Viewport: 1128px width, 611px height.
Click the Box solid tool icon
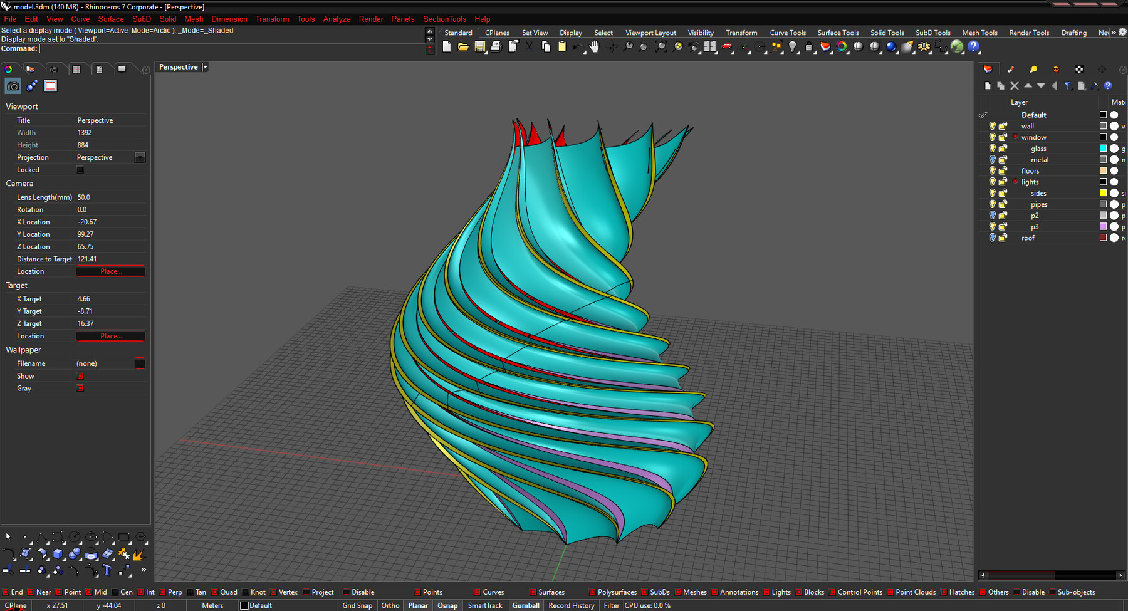click(58, 554)
